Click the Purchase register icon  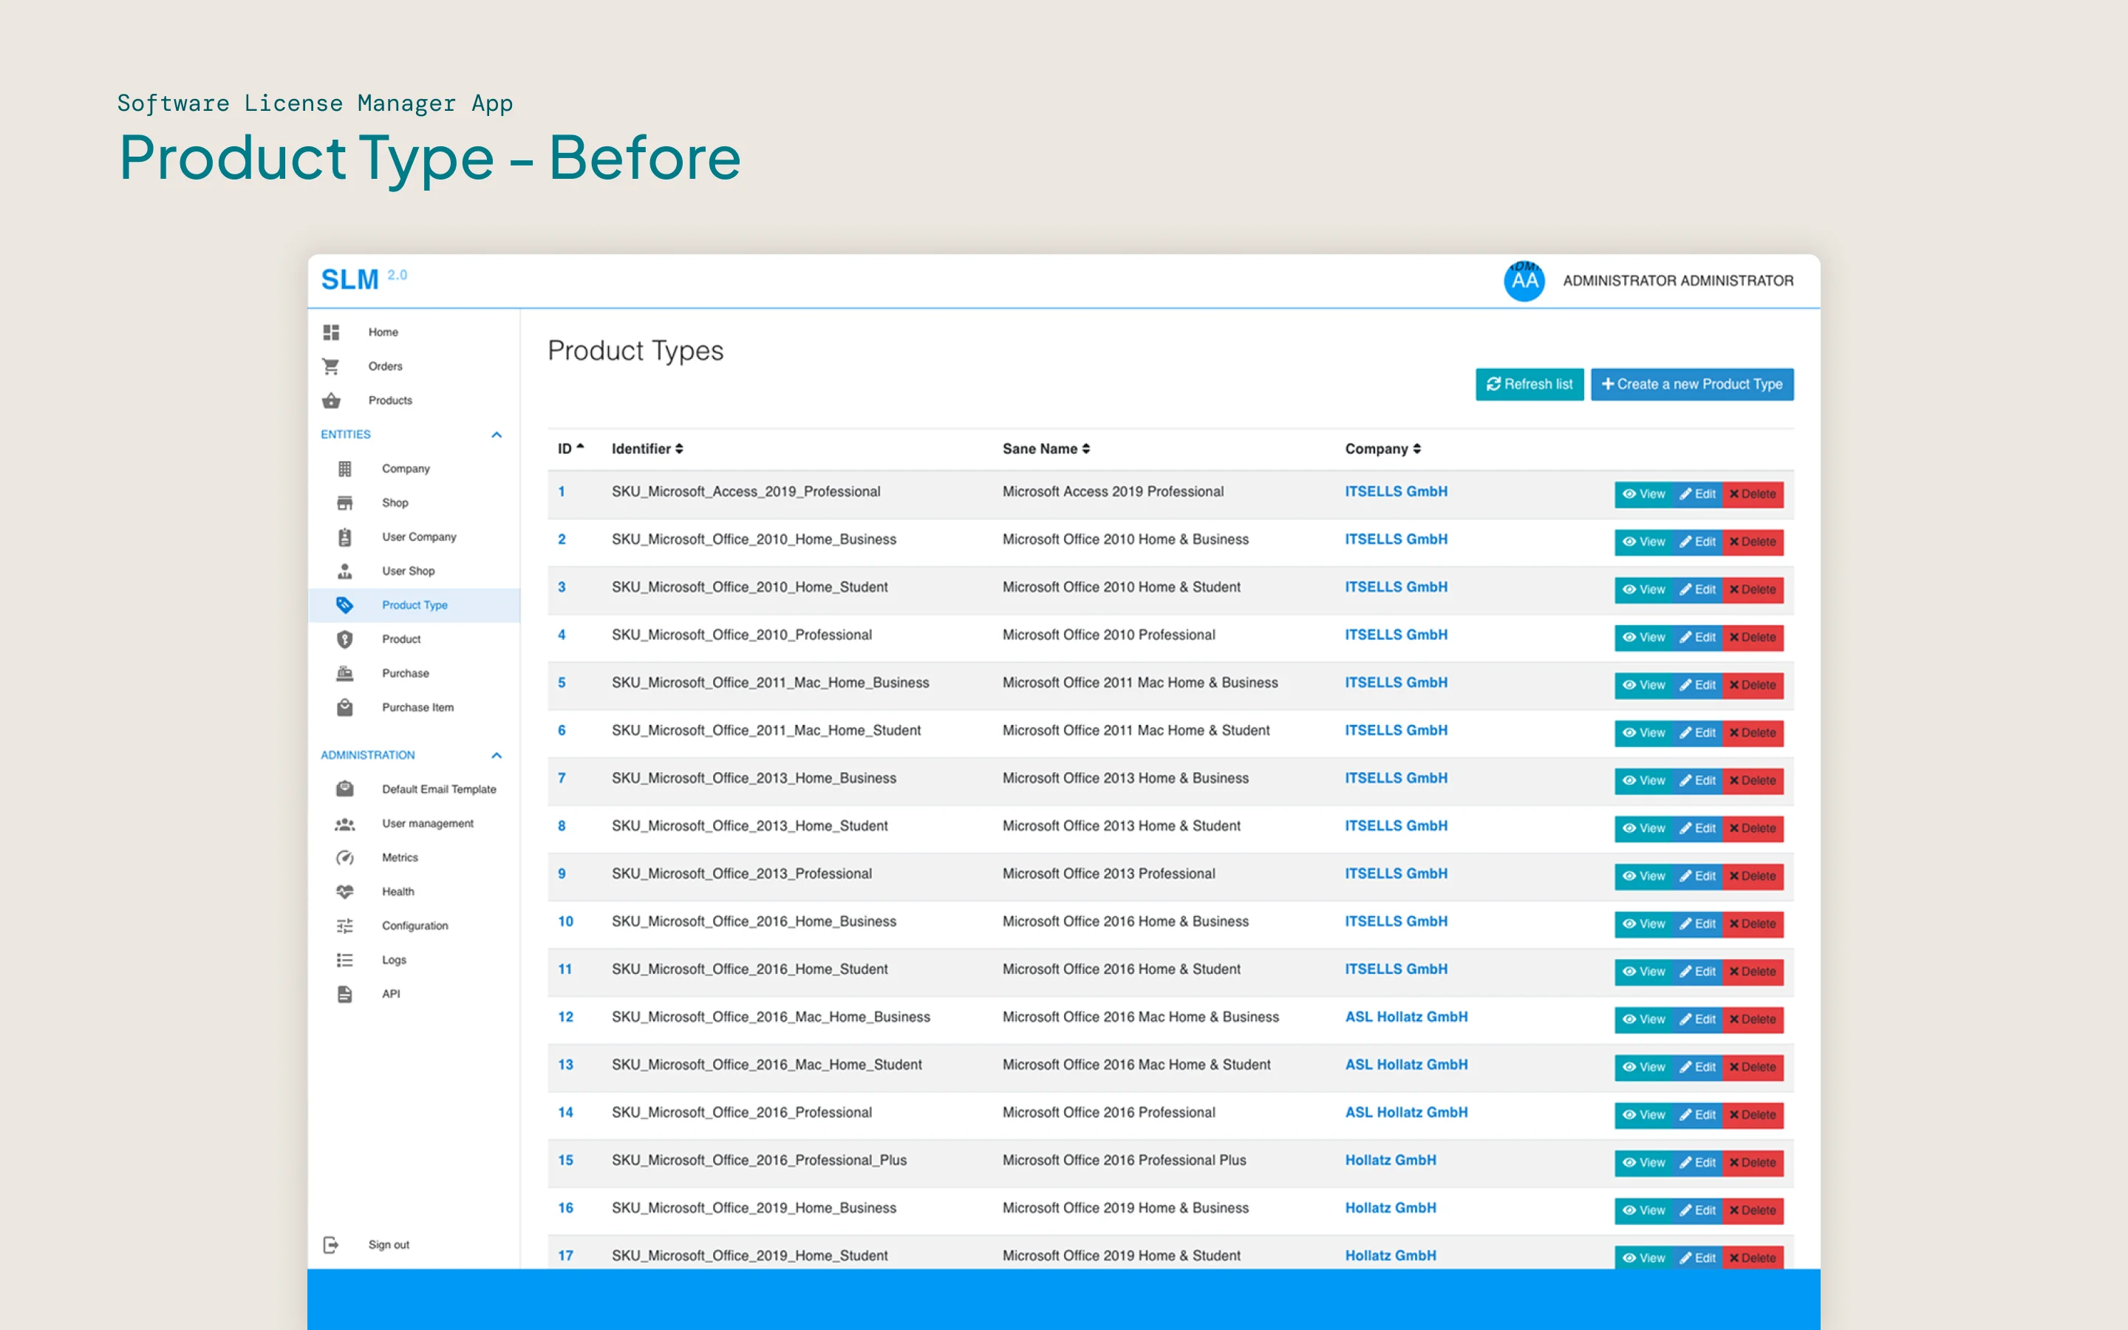[345, 673]
